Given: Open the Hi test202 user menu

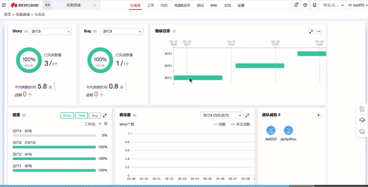Looking at the screenshot, I should [x=358, y=5].
